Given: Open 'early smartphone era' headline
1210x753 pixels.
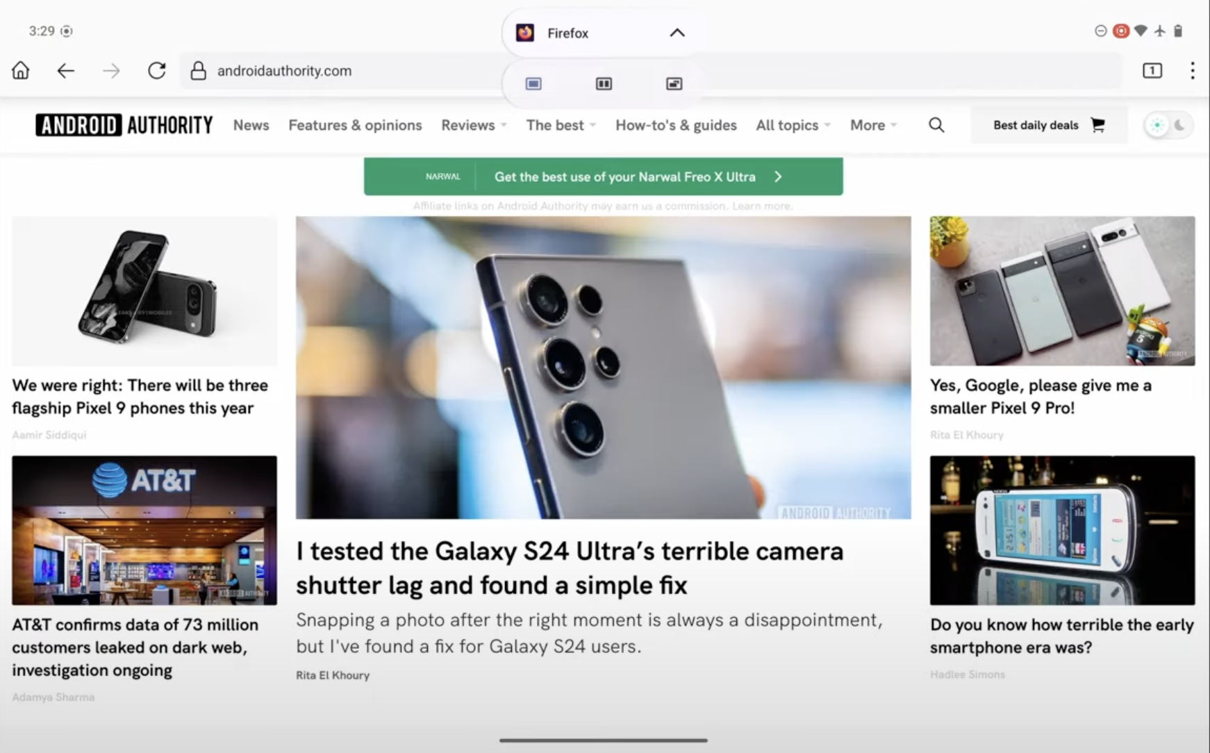Looking at the screenshot, I should (x=1061, y=636).
